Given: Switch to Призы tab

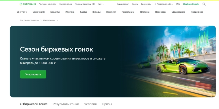Looking at the screenshot, I should 107,104.
